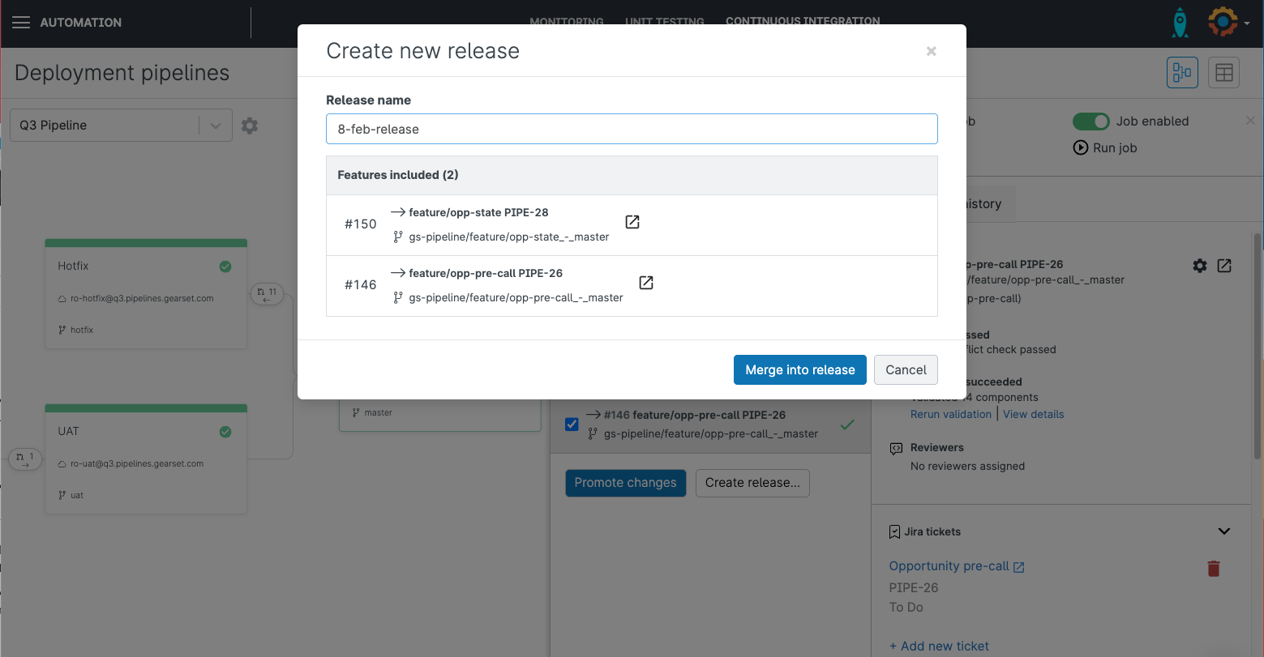Click the pipeline settings gear icon

point(250,126)
